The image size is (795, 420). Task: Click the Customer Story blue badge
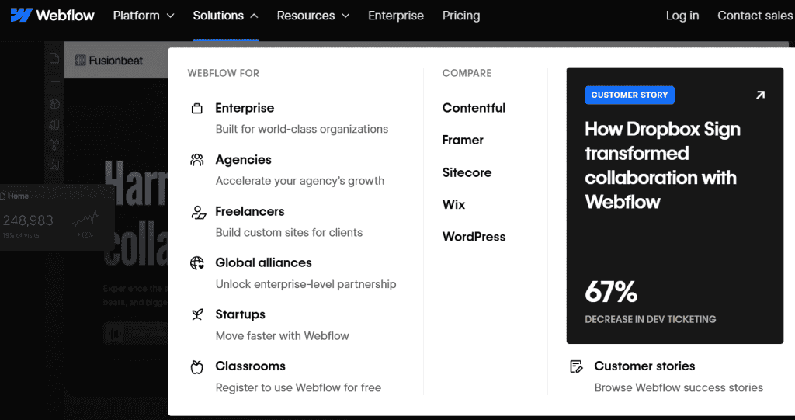coord(630,95)
